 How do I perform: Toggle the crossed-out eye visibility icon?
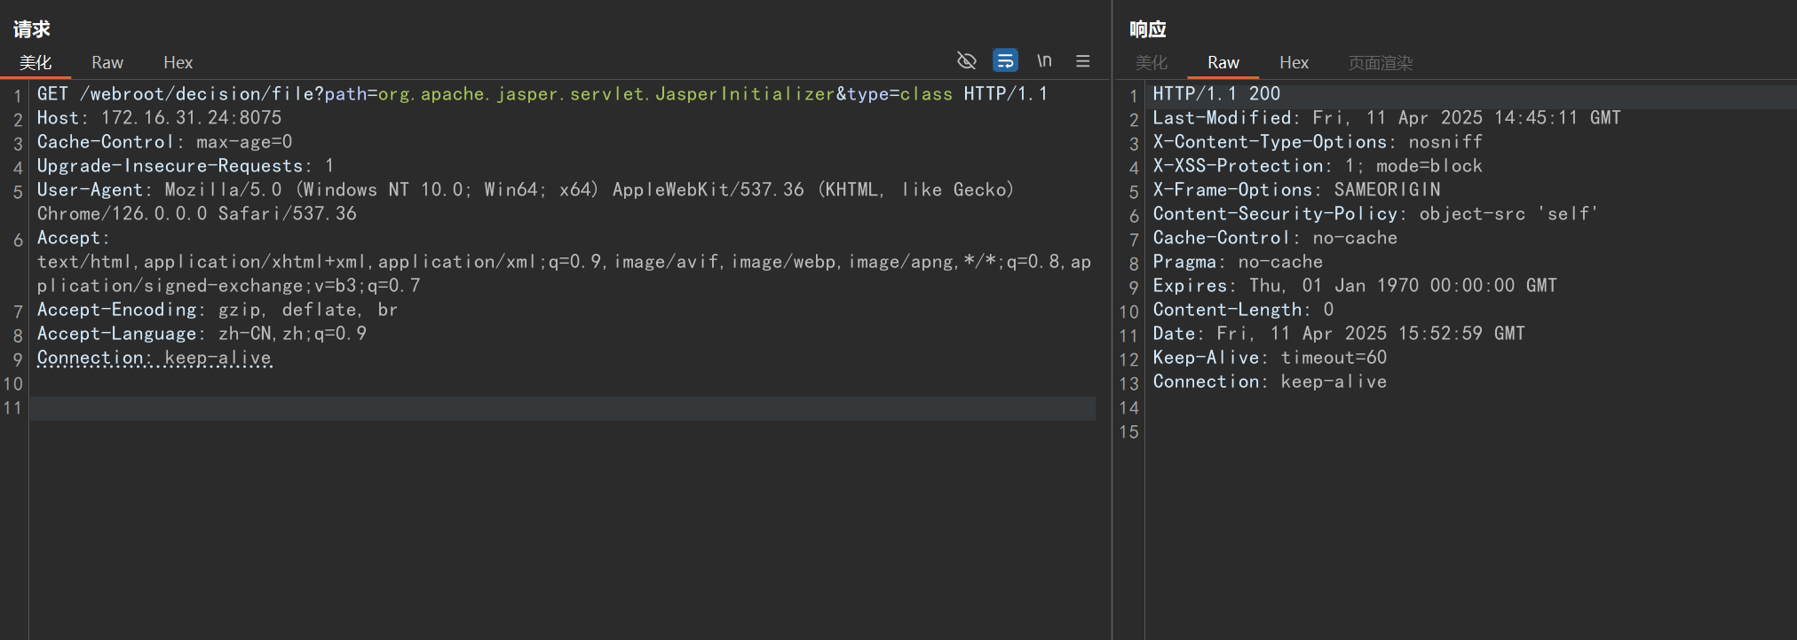966,60
